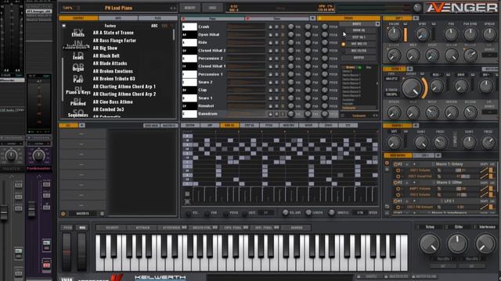Click the Velocity mod source button

[x=112, y=227]
